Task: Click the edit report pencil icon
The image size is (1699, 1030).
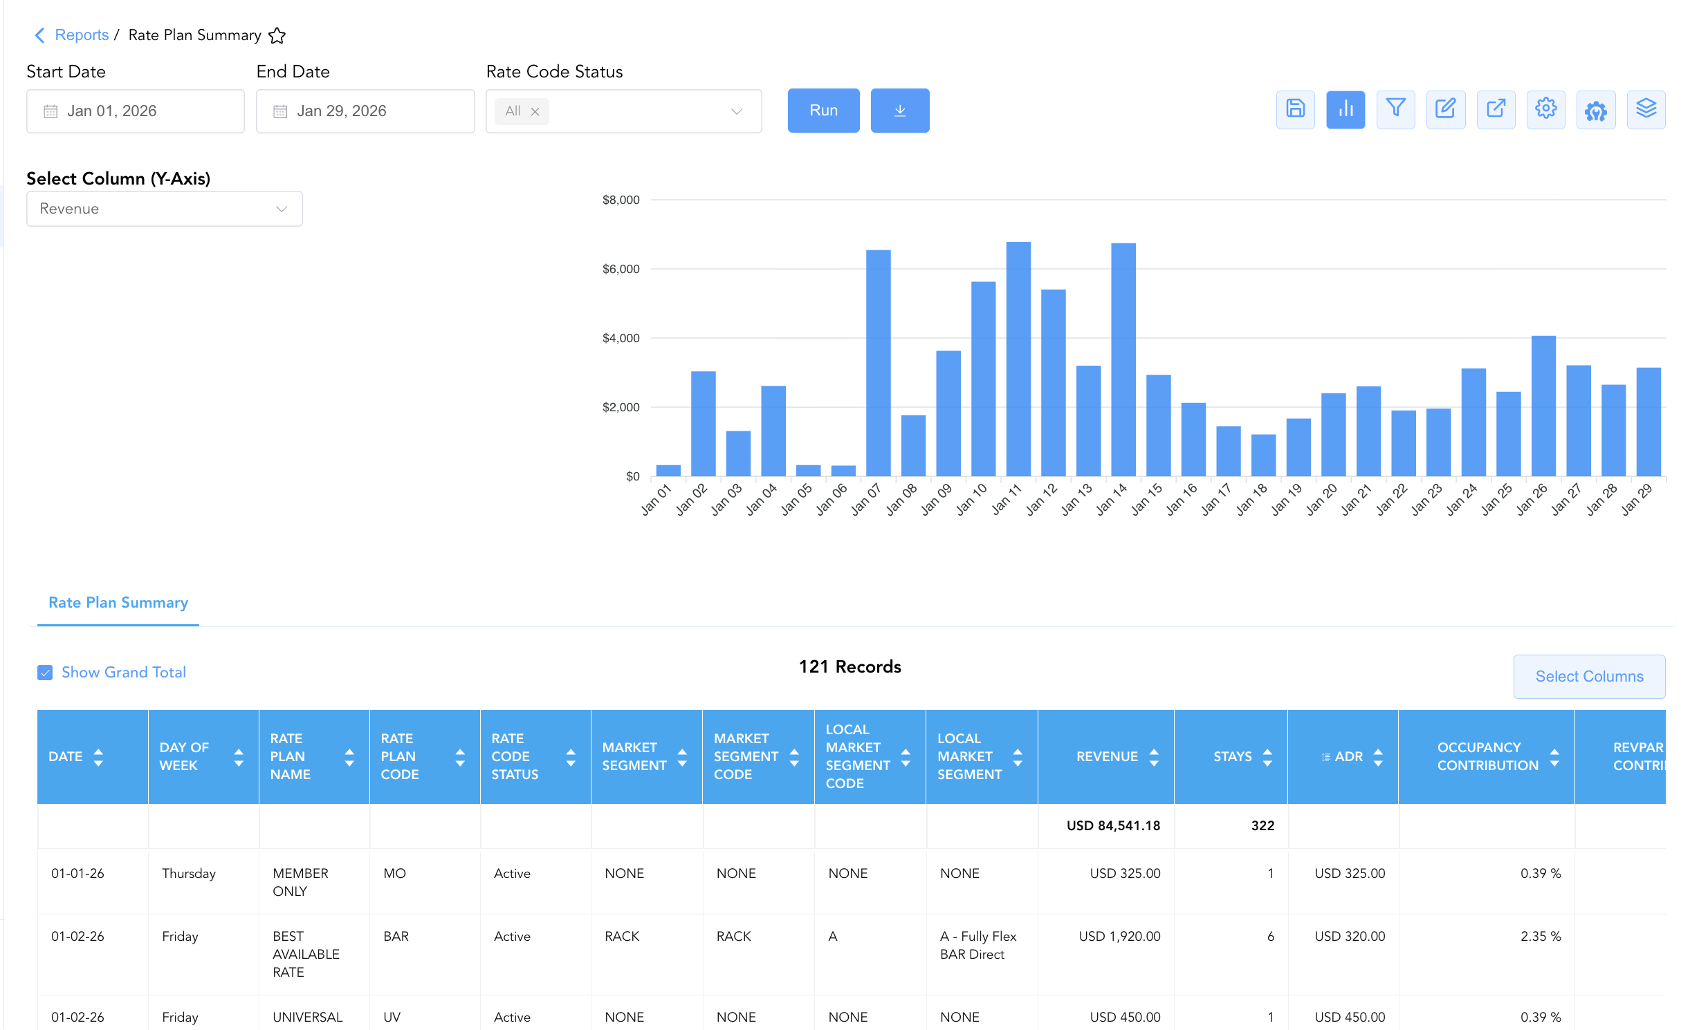Action: coord(1445,109)
